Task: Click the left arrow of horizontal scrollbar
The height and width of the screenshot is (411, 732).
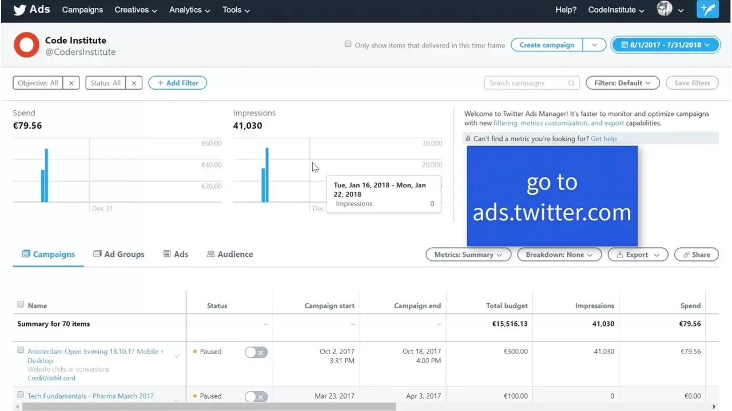Action: click(x=17, y=407)
